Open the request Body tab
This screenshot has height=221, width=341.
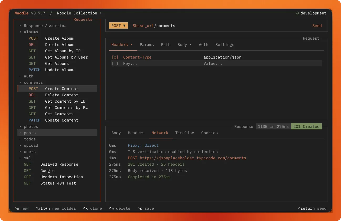tap(184, 45)
